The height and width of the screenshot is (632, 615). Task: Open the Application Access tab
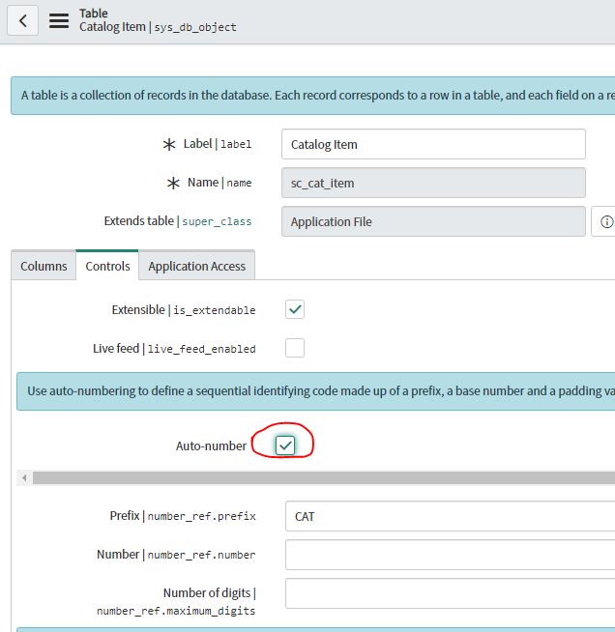[x=197, y=266]
